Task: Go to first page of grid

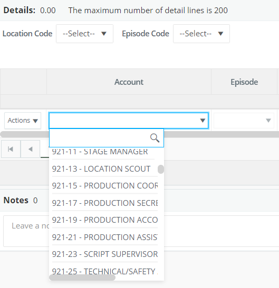Action: click(x=11, y=149)
